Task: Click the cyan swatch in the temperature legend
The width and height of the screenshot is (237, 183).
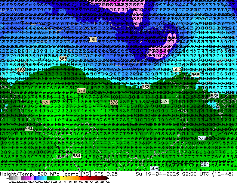Action: pos(45,179)
